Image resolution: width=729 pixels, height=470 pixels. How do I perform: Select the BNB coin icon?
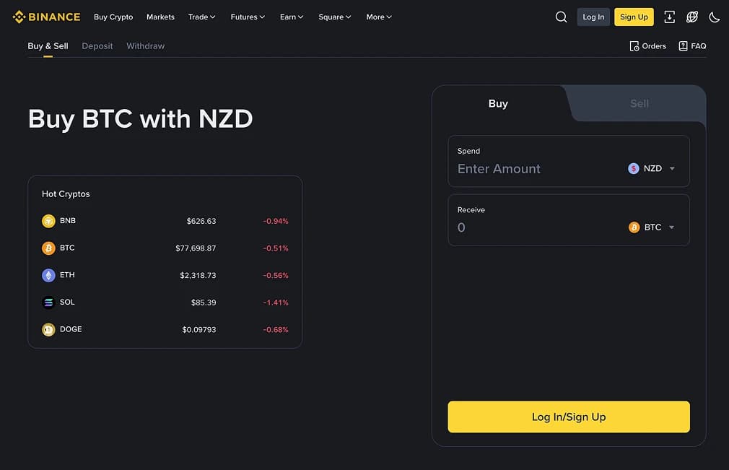[48, 220]
